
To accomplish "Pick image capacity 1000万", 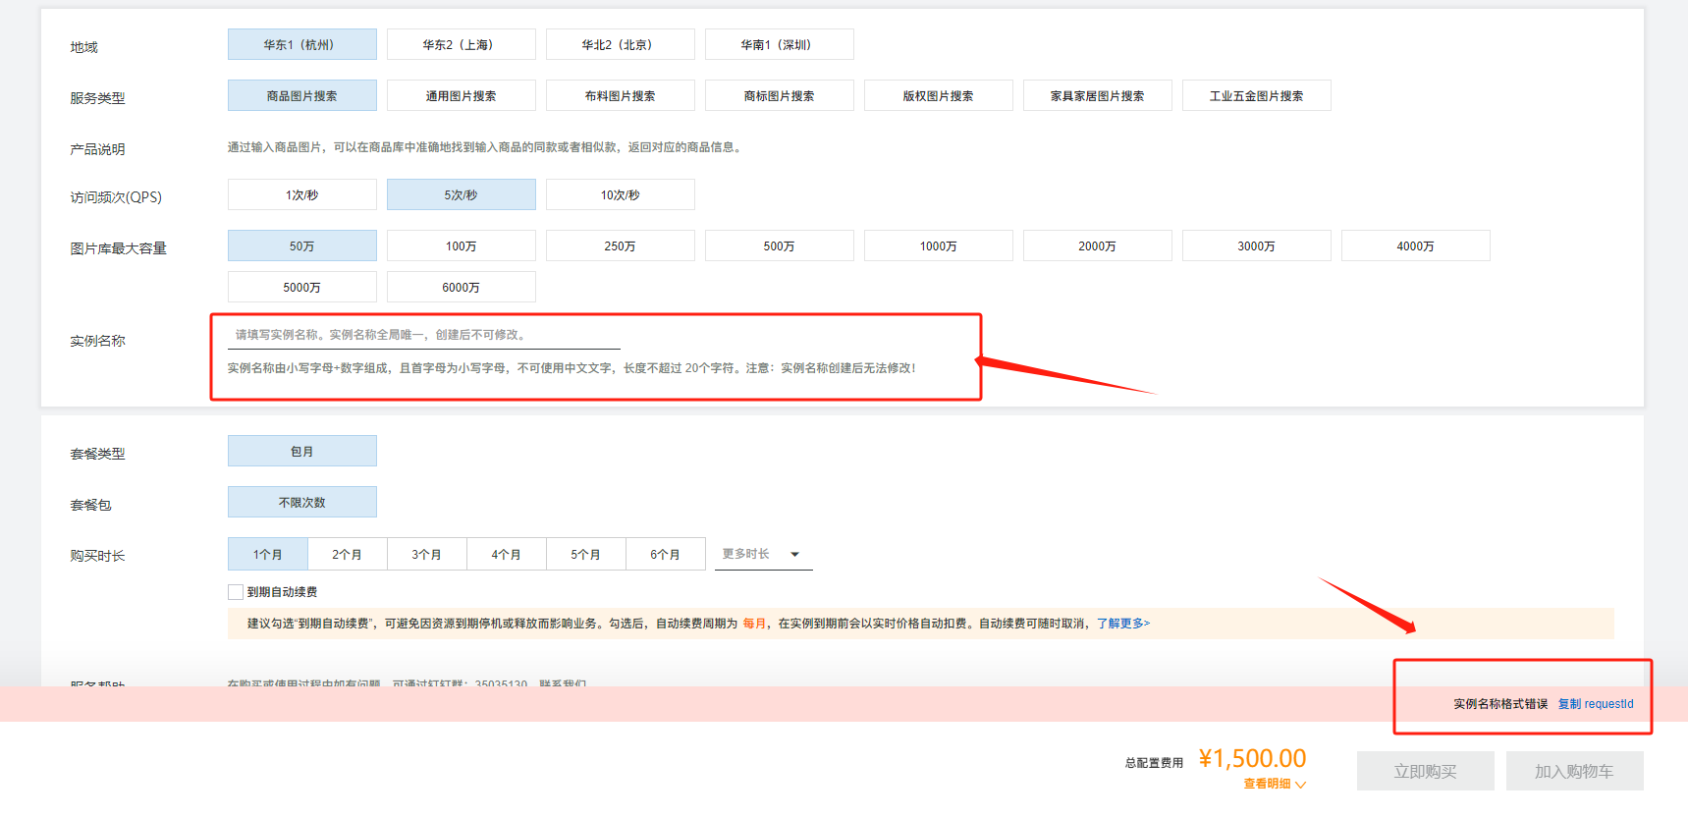I will (x=939, y=245).
